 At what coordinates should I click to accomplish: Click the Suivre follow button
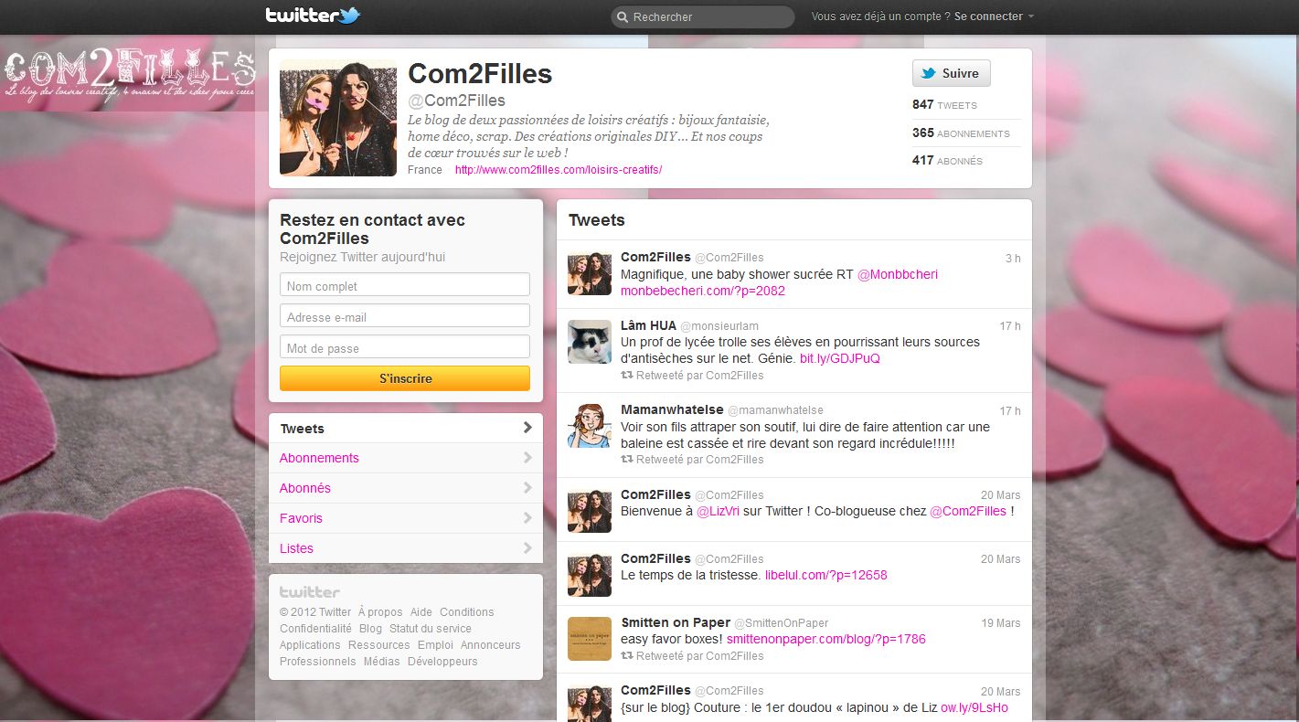tap(952, 73)
